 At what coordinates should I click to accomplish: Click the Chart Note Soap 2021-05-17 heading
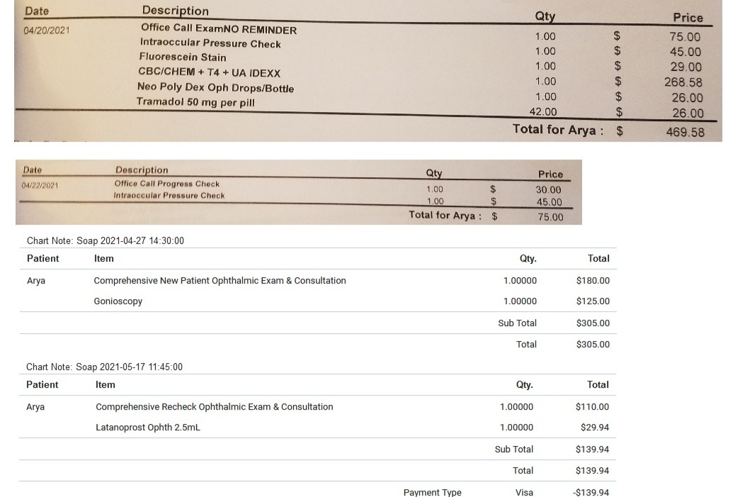click(x=105, y=367)
